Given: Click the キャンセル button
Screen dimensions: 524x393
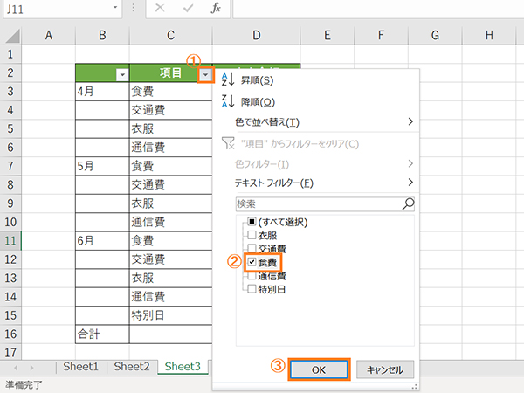Looking at the screenshot, I should (385, 369).
